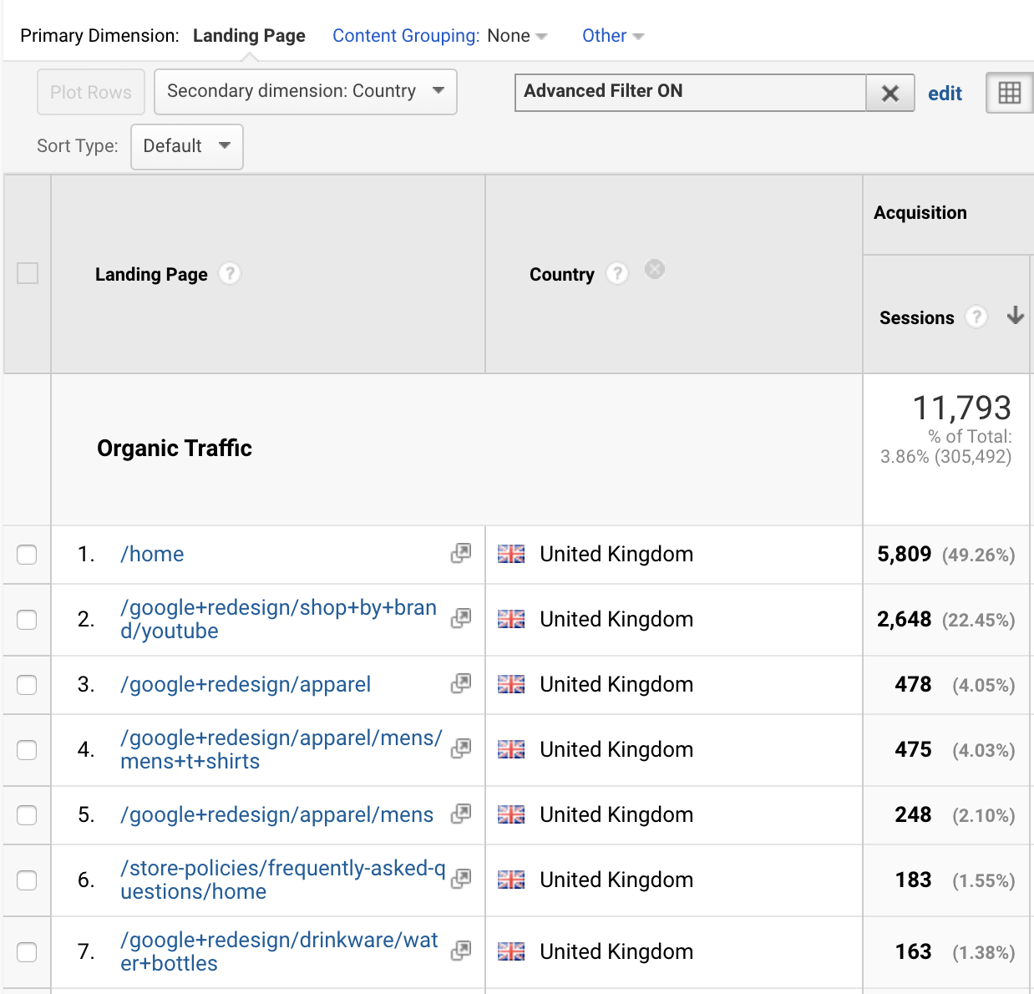Remove the Country secondary dimension icon

(x=655, y=269)
